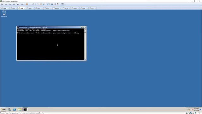Click the Copyright Microsoft Corporation line
Image resolution: width=202 pixels, height=114 pixels.
[x=44, y=30]
